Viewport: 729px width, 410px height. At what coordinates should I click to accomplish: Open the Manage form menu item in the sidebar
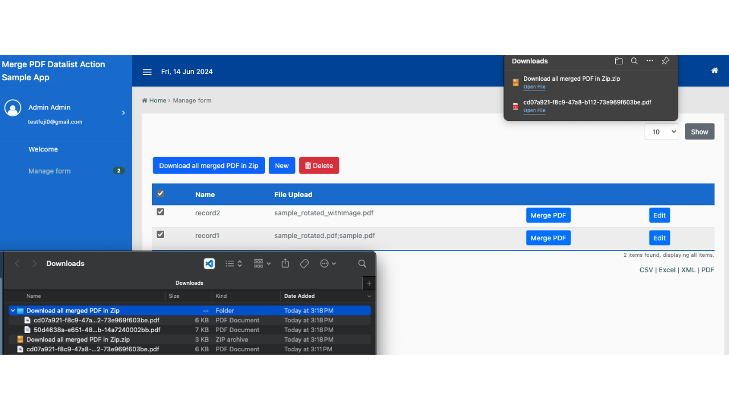pyautogui.click(x=50, y=171)
